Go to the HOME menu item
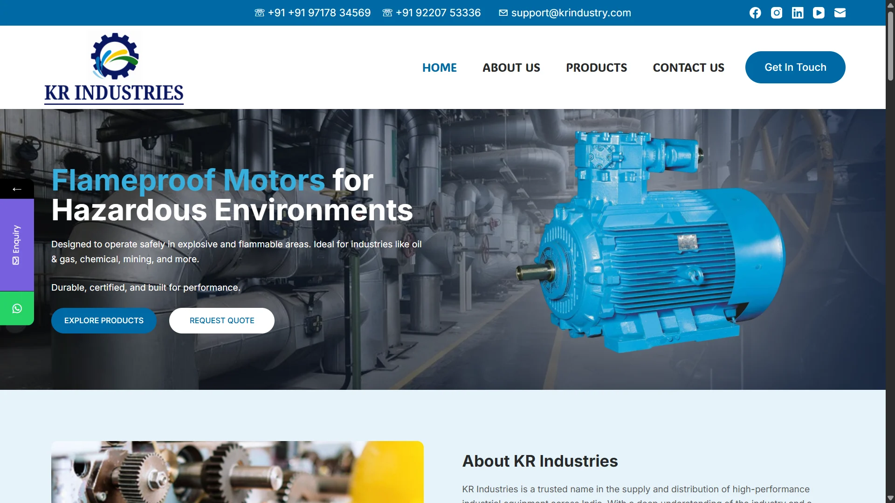This screenshot has width=895, height=503. (439, 68)
